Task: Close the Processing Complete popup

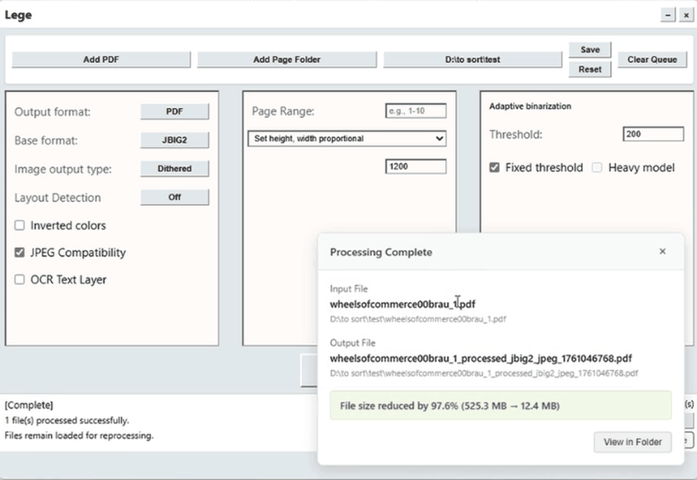Action: [x=663, y=251]
